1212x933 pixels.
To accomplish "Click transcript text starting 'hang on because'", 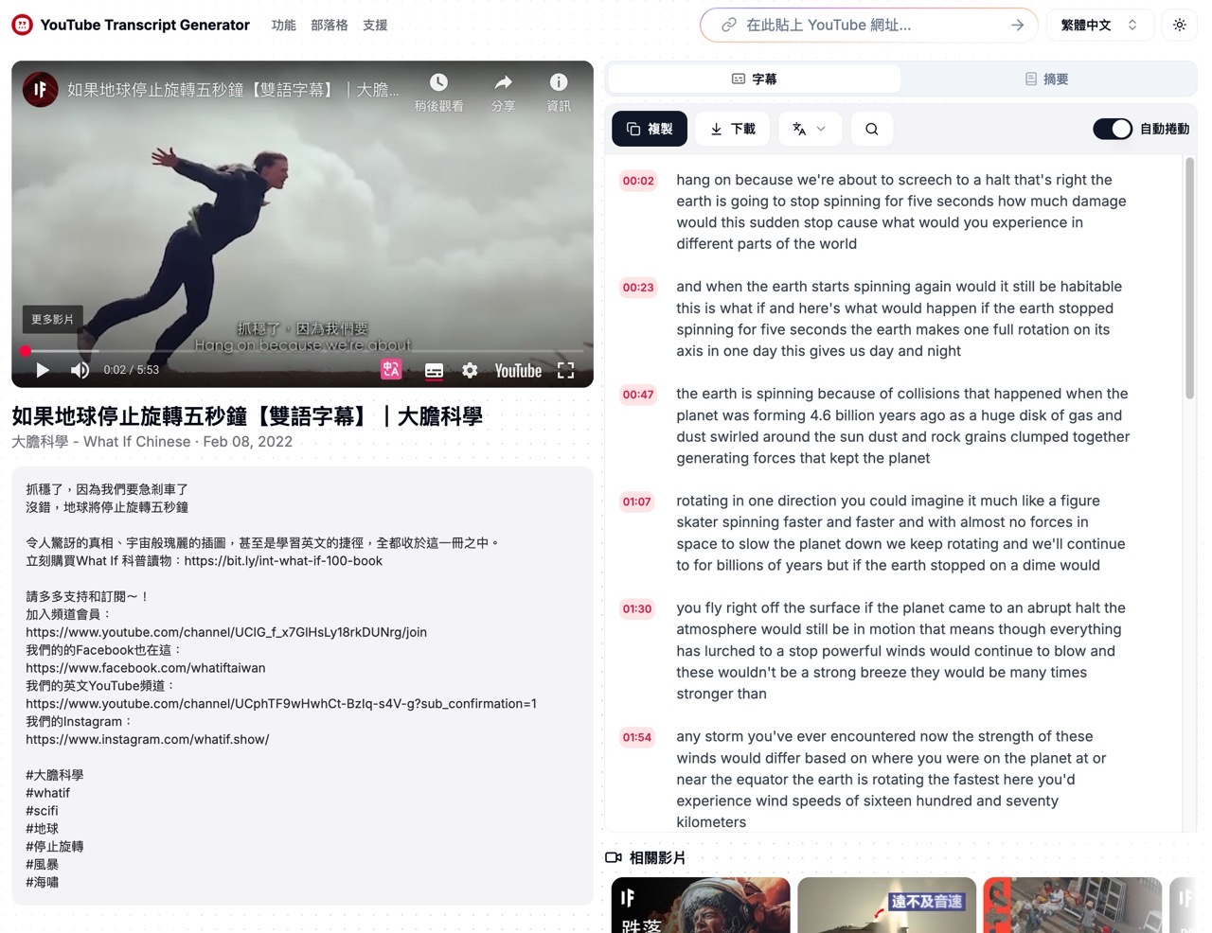I will [x=900, y=212].
